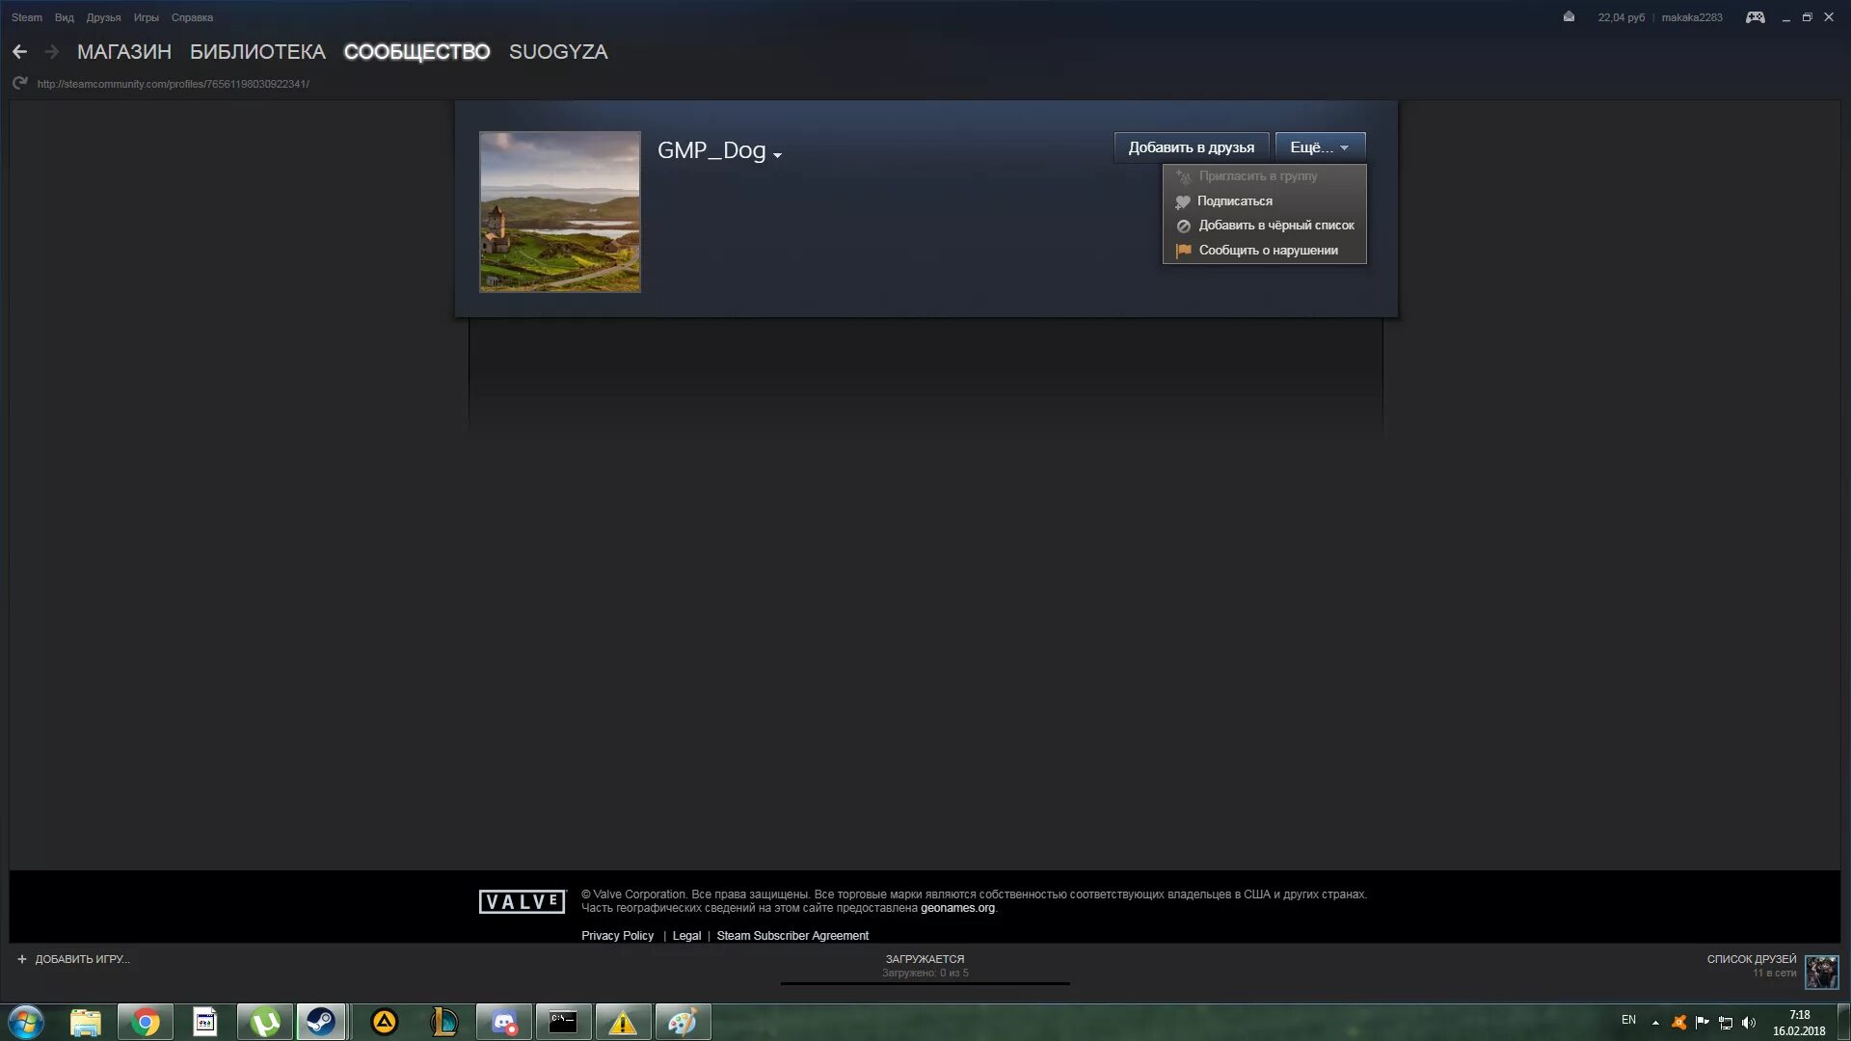Click the warning/alert icon in taskbar
Viewport: 1851px width, 1041px height.
click(623, 1021)
